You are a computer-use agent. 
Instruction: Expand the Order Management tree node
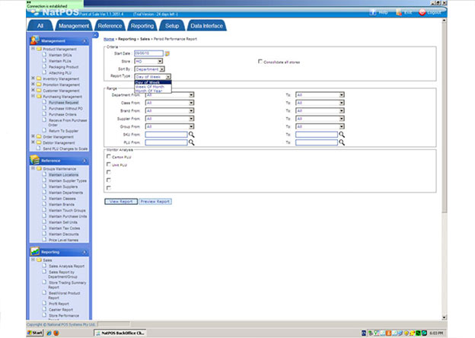(33, 136)
